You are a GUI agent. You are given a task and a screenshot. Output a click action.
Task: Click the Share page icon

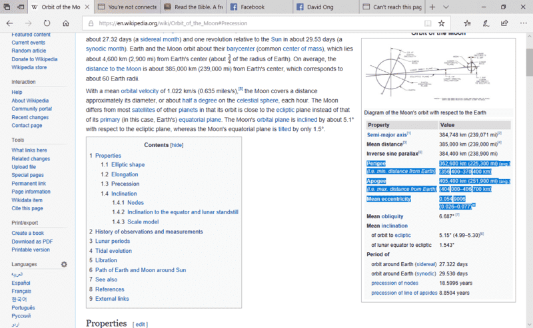pyautogui.click(x=504, y=23)
